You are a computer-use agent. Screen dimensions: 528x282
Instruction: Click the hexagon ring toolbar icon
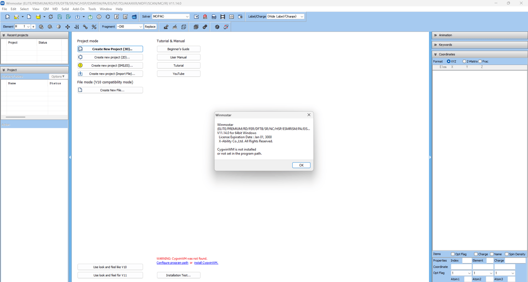[x=108, y=17]
